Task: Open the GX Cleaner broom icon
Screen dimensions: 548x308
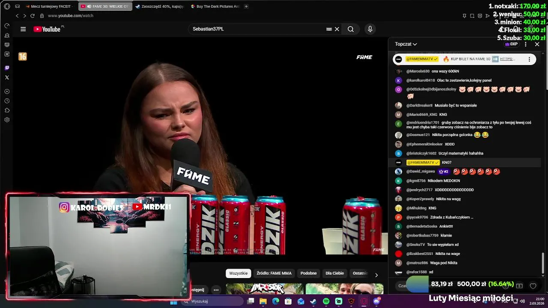Action: [7, 35]
